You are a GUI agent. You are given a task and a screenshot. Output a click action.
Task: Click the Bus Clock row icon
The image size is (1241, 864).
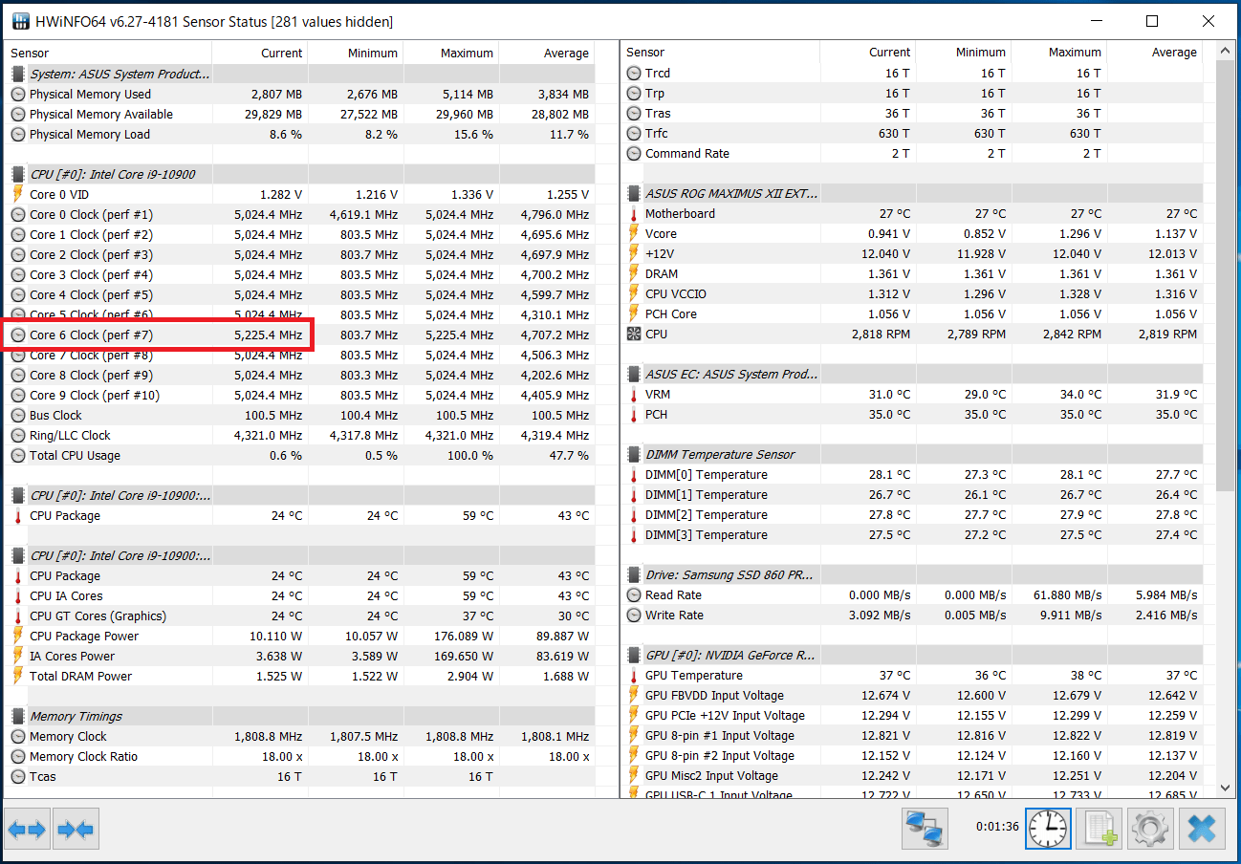pyautogui.click(x=18, y=415)
